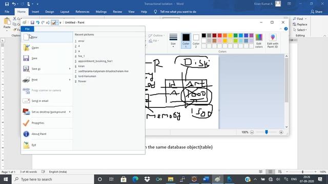Click Exit in Paint File menu
Image resolution: width=328 pixels, height=184 pixels.
click(47, 145)
